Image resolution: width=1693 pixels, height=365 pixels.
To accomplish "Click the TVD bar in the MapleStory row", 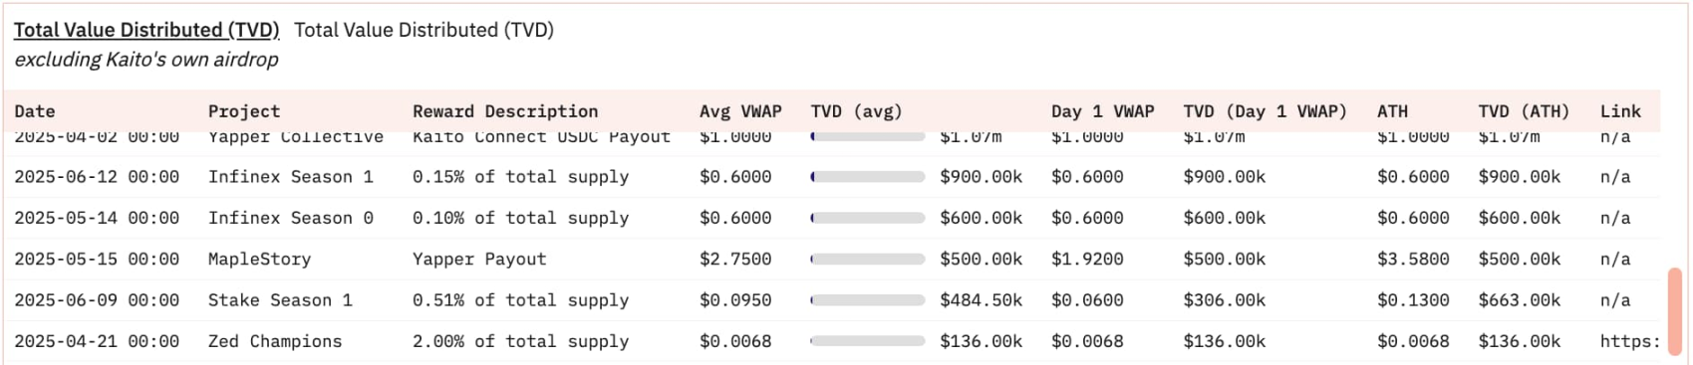I will (868, 259).
